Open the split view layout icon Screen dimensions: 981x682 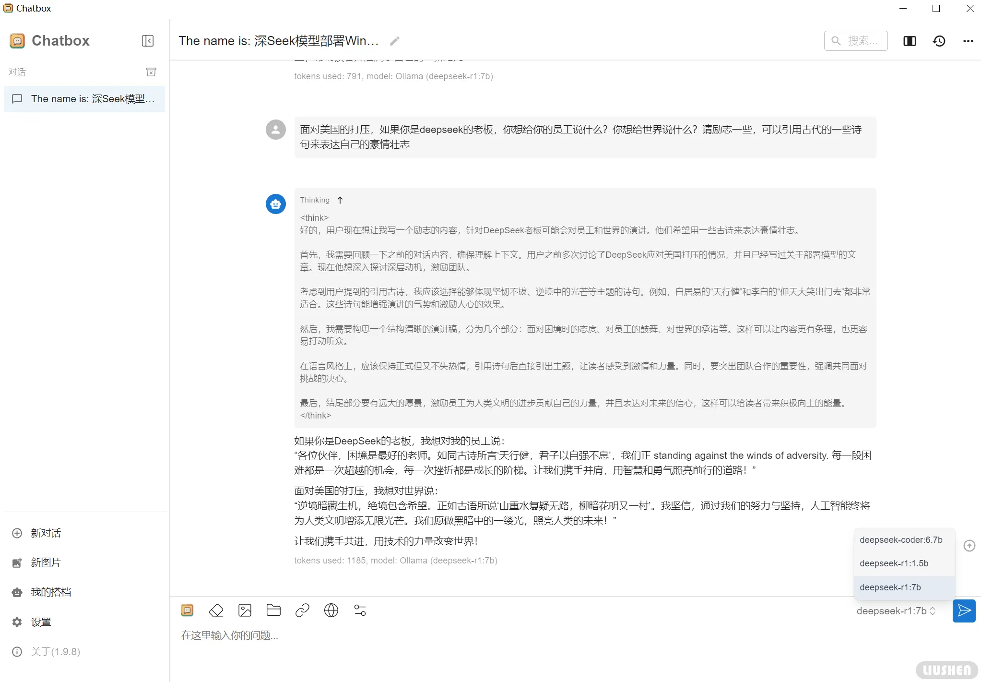(x=909, y=41)
